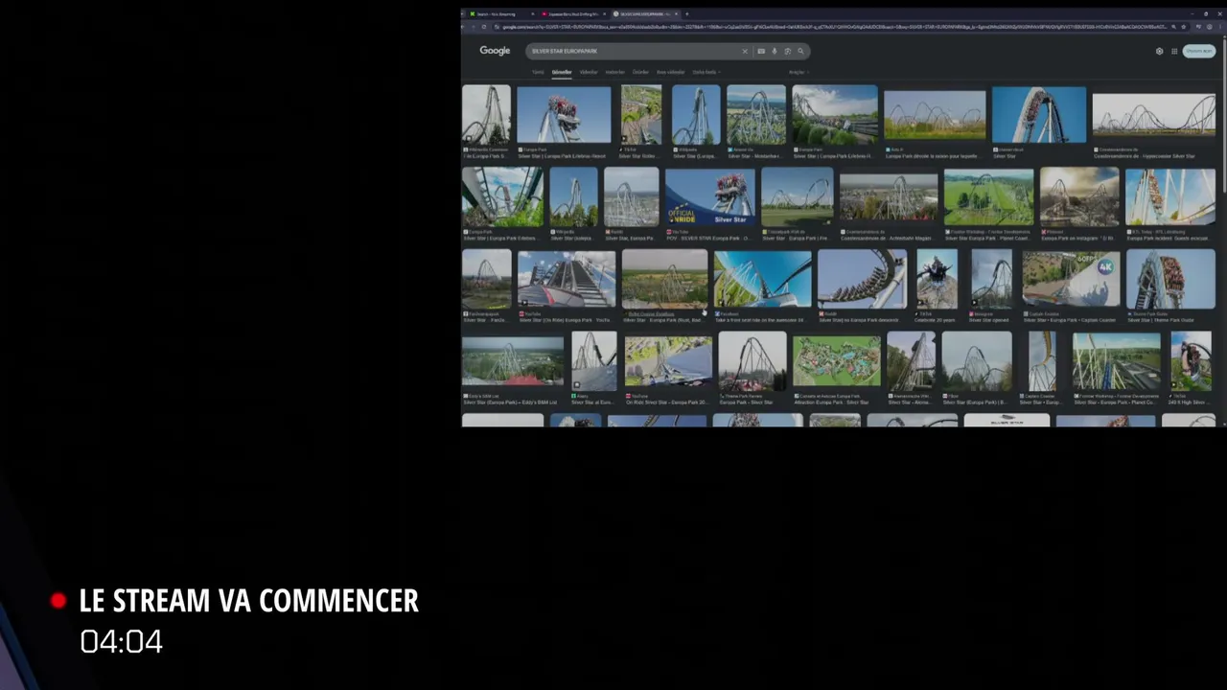Open the Coastersandmore Hypercoaster Silver Star thumbnail
Screen dimensions: 1227x690
coord(1154,115)
